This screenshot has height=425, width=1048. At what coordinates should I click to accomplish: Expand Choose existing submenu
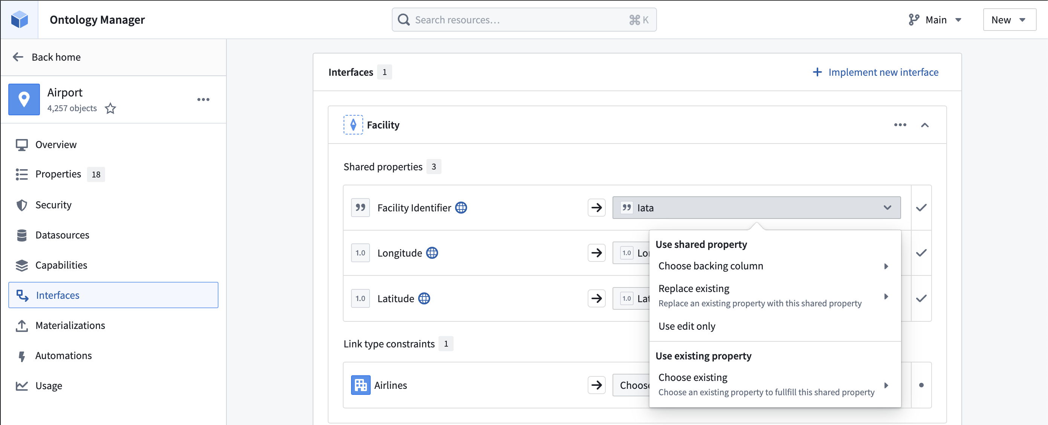tap(775, 384)
